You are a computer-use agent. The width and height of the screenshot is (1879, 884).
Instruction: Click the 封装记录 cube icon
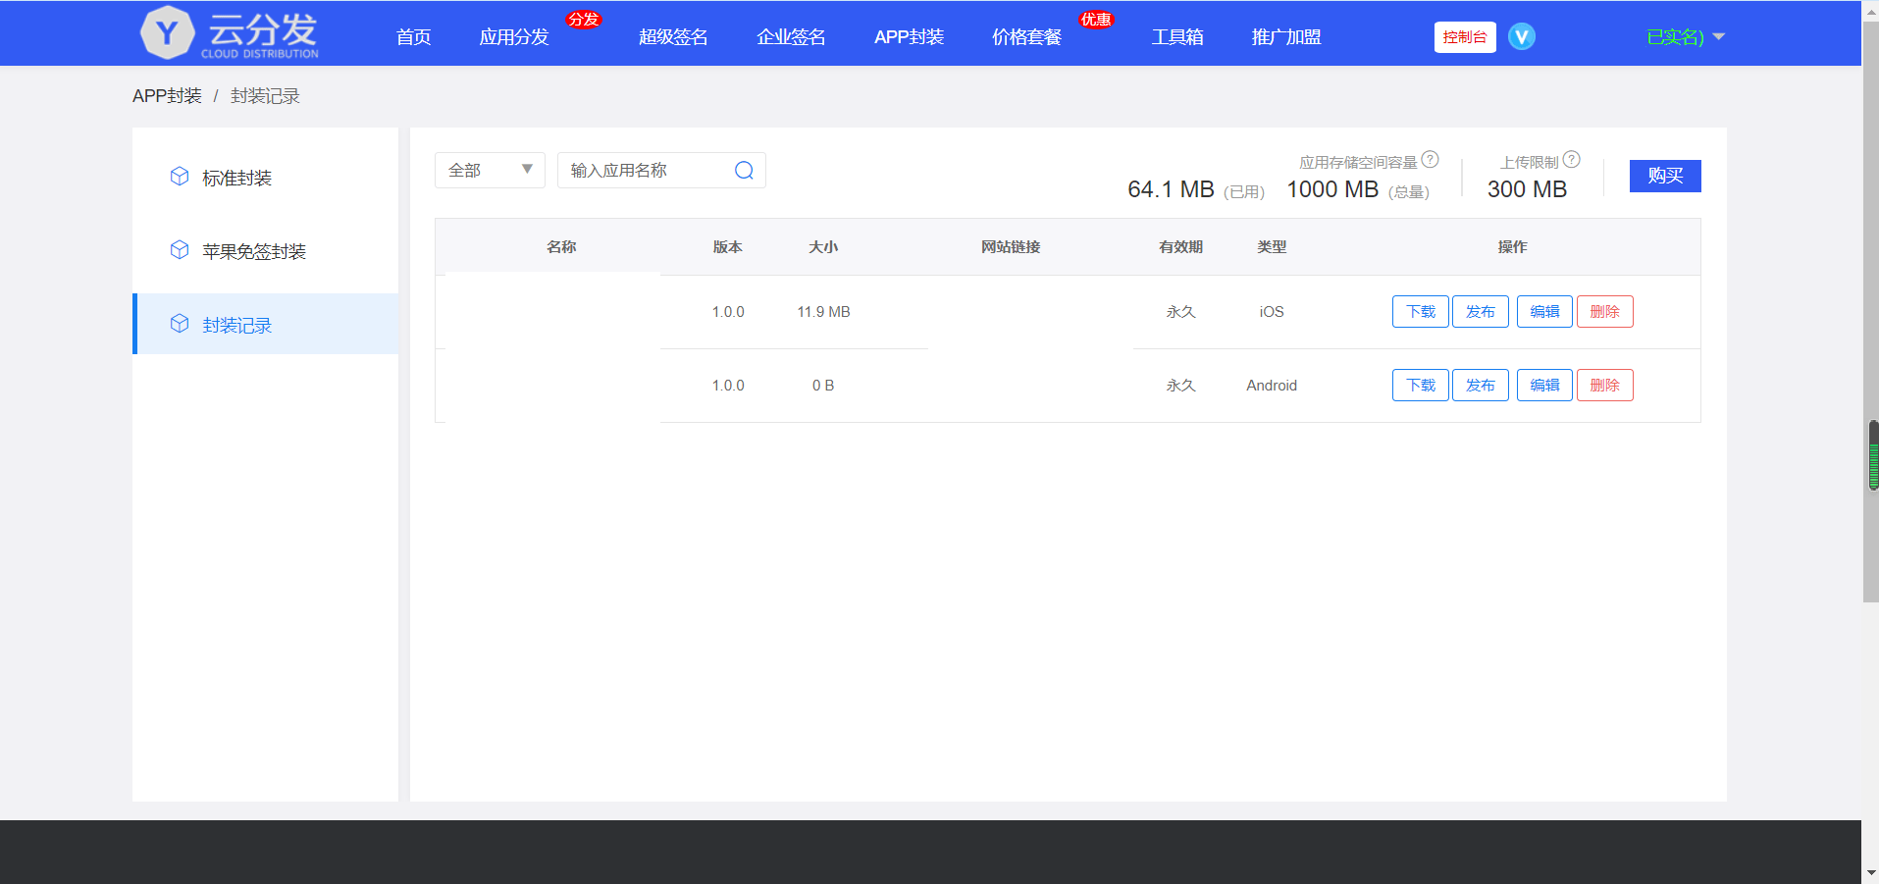point(180,323)
